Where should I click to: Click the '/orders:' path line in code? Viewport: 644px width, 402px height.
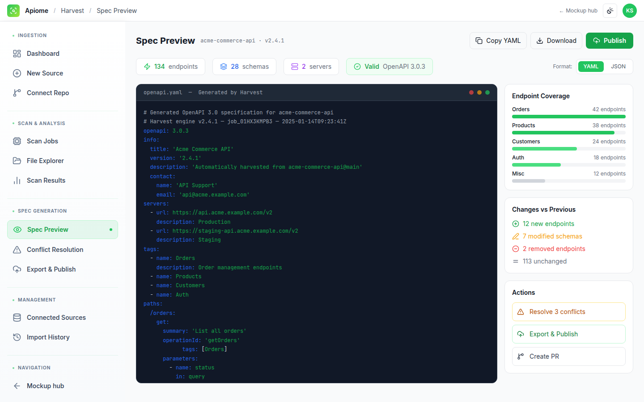tap(163, 313)
